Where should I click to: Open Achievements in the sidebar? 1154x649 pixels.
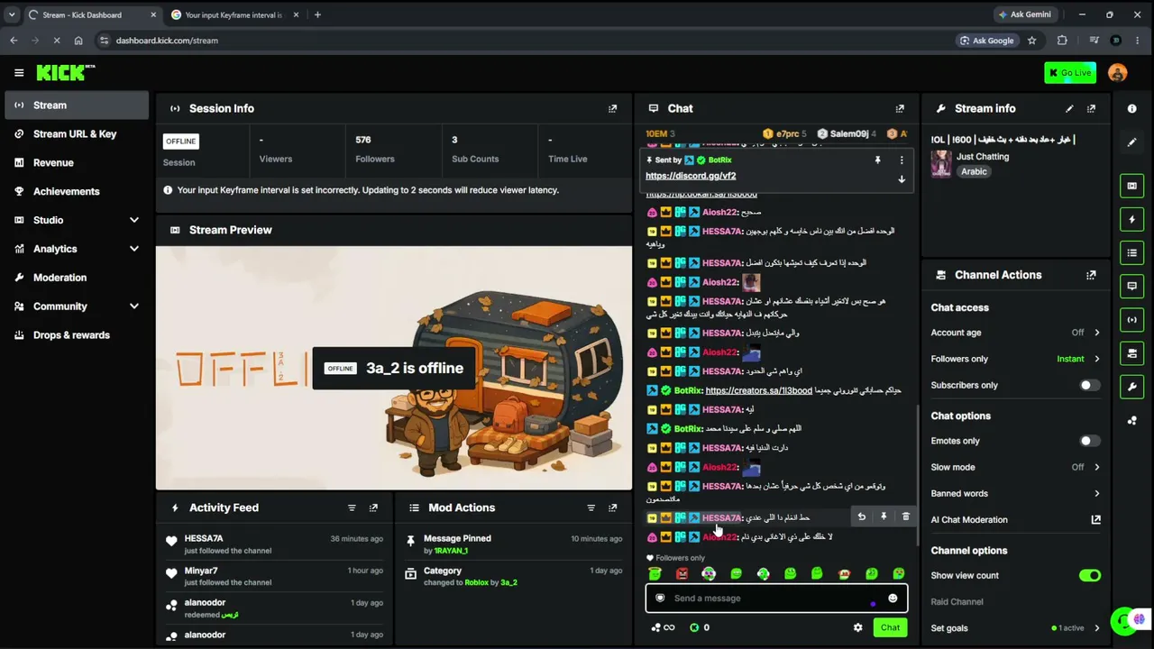[x=77, y=192]
